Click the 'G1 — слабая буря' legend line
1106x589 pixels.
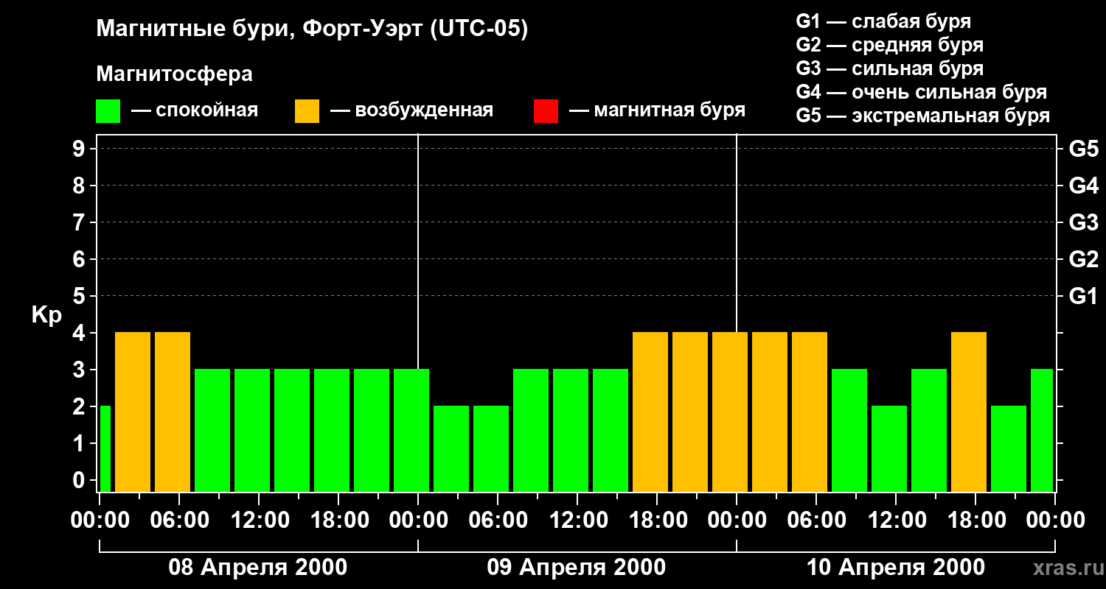pyautogui.click(x=883, y=21)
